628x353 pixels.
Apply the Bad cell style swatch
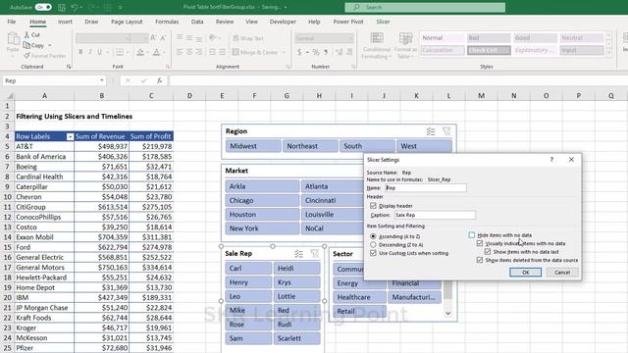click(489, 37)
